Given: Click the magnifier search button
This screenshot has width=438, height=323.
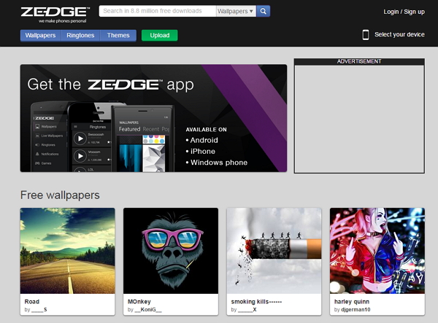Looking at the screenshot, I should tap(264, 12).
